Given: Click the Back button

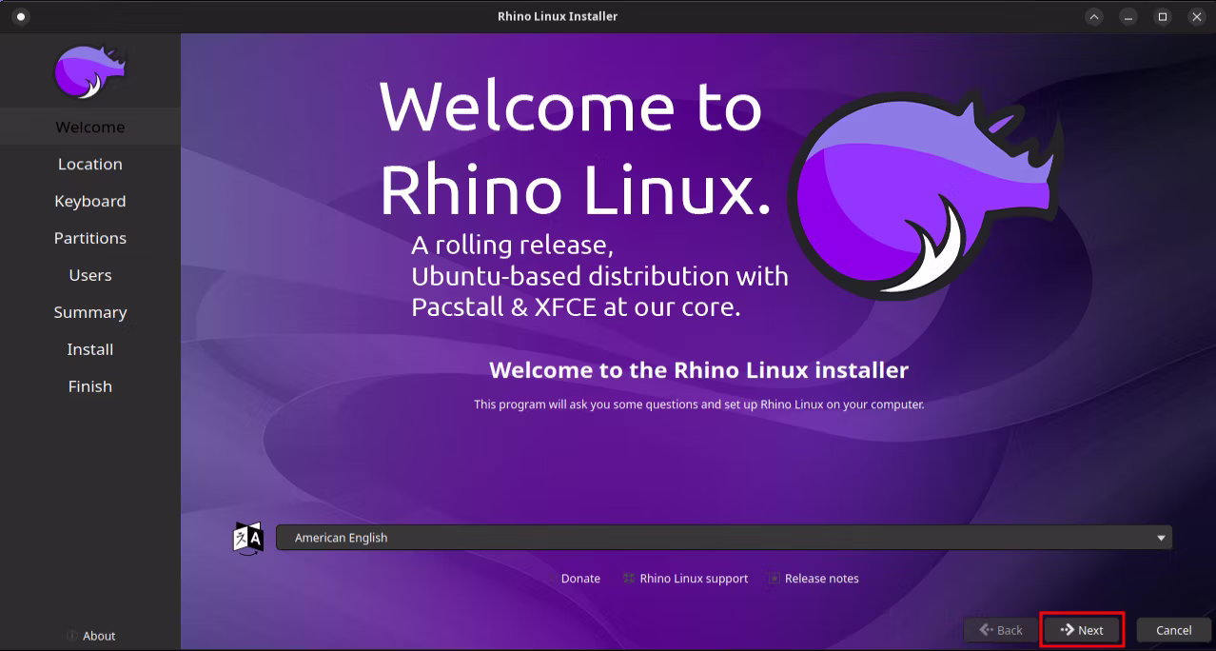Looking at the screenshot, I should pos(1000,630).
